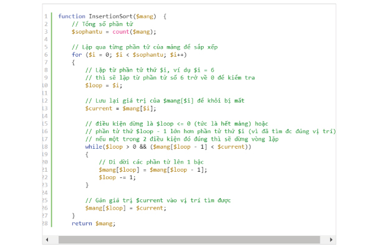Click the return keyword on last line
This screenshot has width=374, height=249.
click(82, 223)
